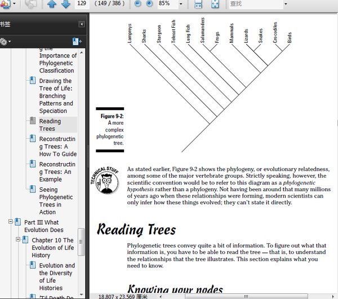Image resolution: width=338 pixels, height=299 pixels.
Task: Click icon beside 'Drawing the Tree of Life' bookmark
Action: click(33, 80)
